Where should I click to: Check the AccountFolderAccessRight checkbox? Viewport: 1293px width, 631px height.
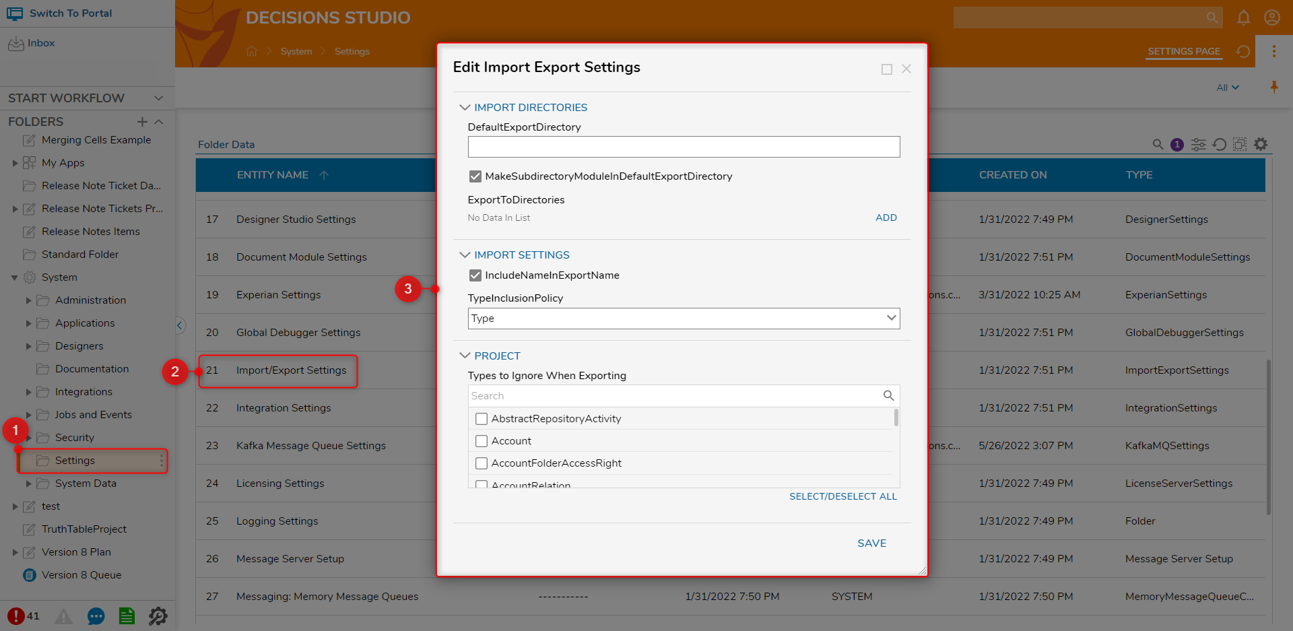tap(482, 463)
